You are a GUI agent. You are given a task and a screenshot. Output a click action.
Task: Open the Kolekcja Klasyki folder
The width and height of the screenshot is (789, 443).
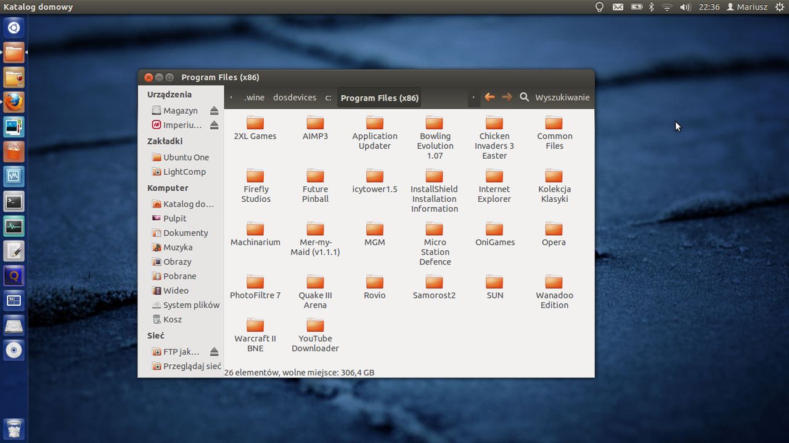click(x=554, y=185)
